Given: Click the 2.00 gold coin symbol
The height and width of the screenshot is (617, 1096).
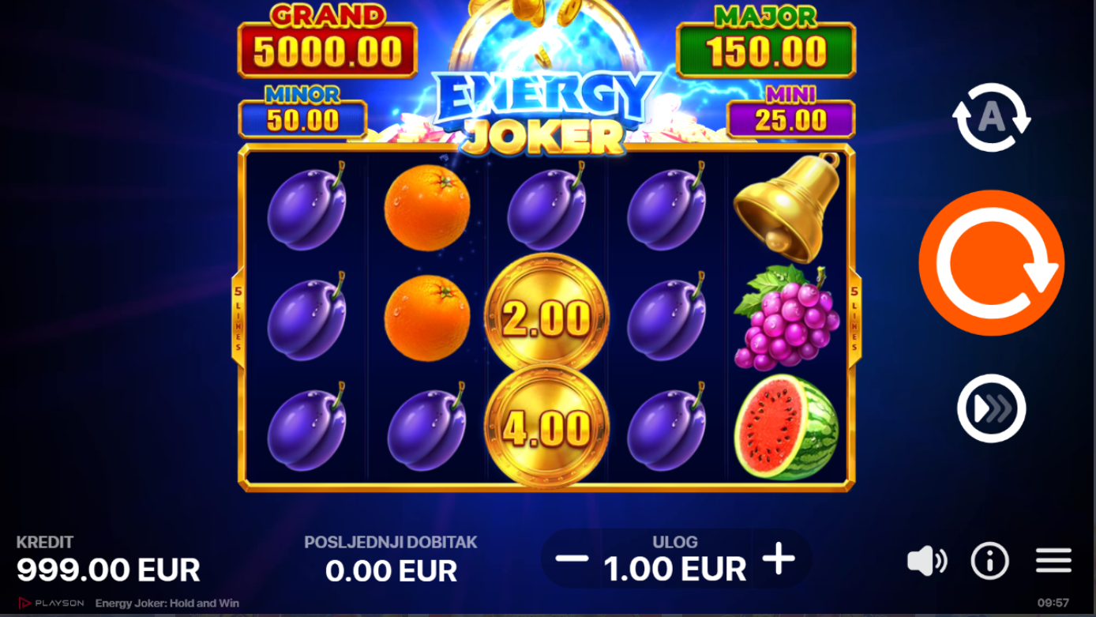Looking at the screenshot, I should click(546, 318).
